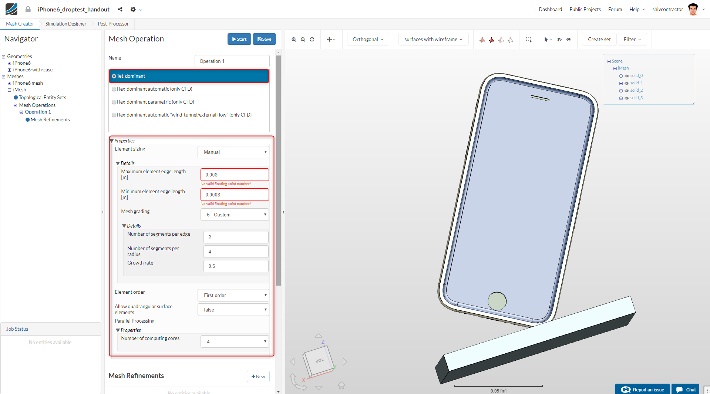The image size is (710, 394).
Task: Choose Hex-dominant parametric (only CFD)
Action: 114,102
